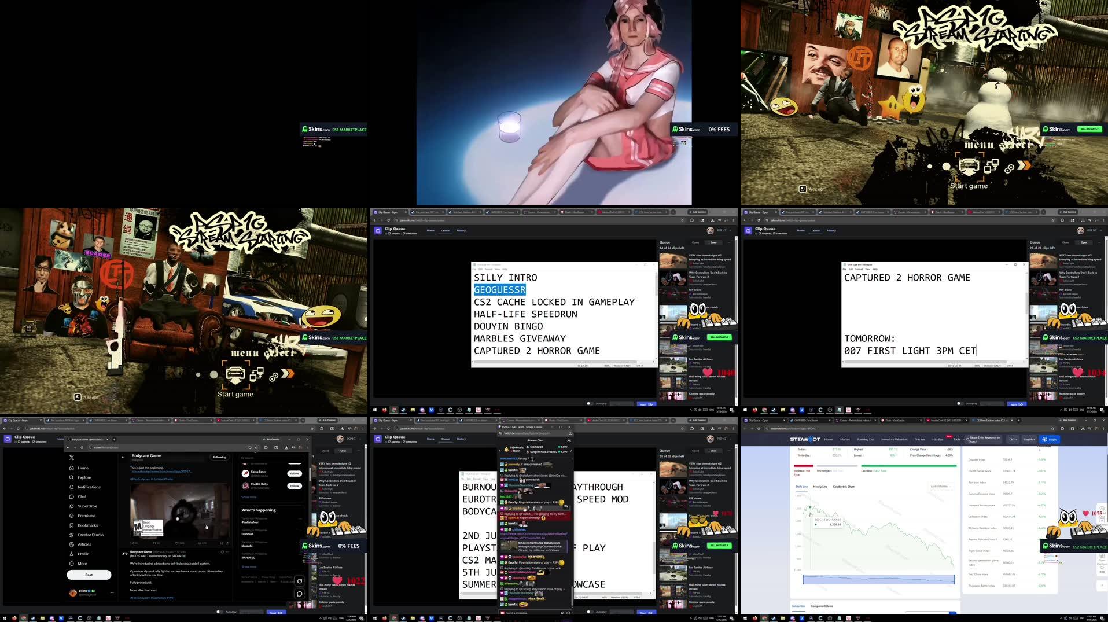Open More in the X sidebar

pyautogui.click(x=79, y=564)
